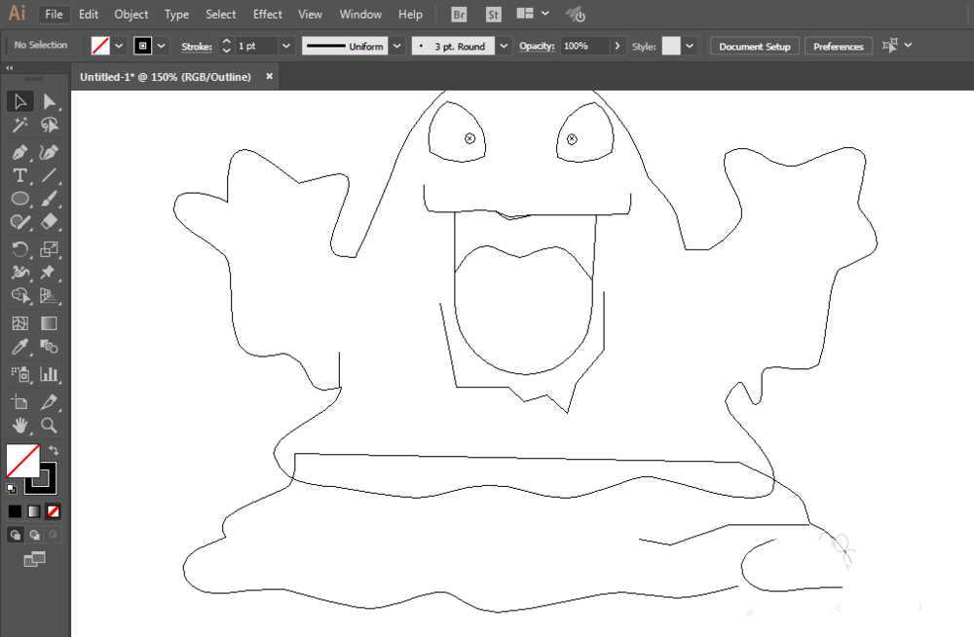Set color mode to None

[x=54, y=511]
